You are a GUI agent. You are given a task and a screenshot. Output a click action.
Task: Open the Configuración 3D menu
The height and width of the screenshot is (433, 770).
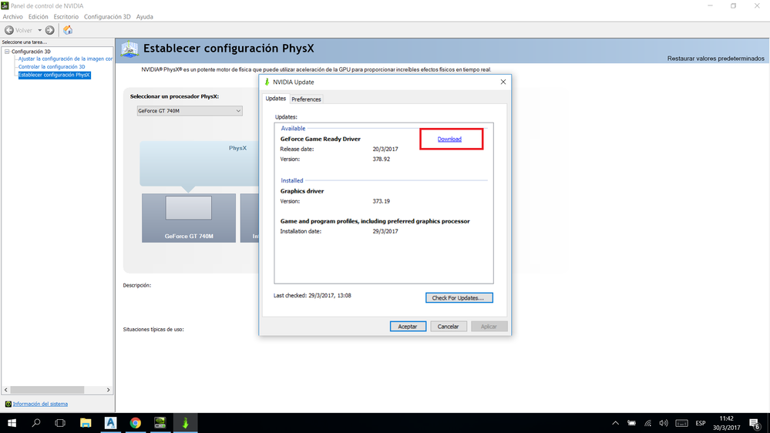(x=107, y=17)
